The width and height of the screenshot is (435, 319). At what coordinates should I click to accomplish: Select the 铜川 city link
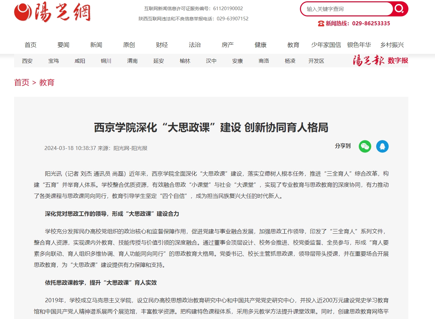pos(106,61)
